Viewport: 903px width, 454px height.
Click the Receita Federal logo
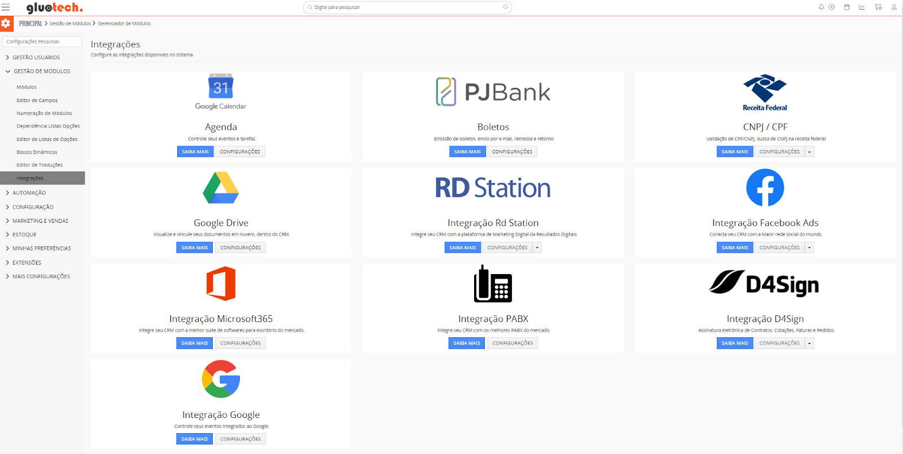(x=765, y=92)
